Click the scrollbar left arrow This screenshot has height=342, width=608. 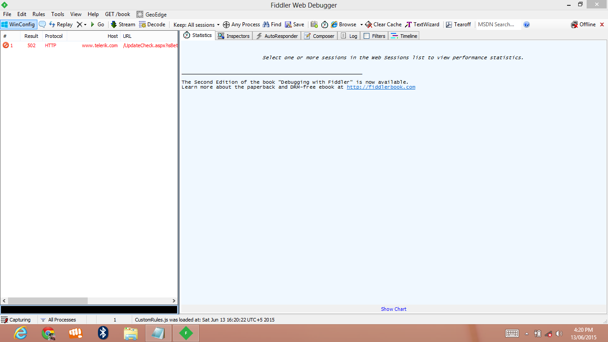[x=4, y=301]
